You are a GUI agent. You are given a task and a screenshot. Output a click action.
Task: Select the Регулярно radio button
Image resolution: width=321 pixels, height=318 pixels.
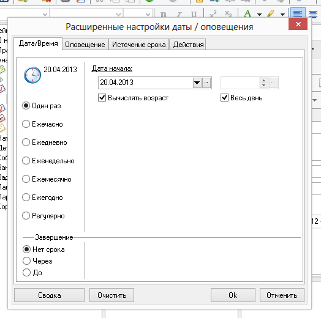(x=43, y=216)
